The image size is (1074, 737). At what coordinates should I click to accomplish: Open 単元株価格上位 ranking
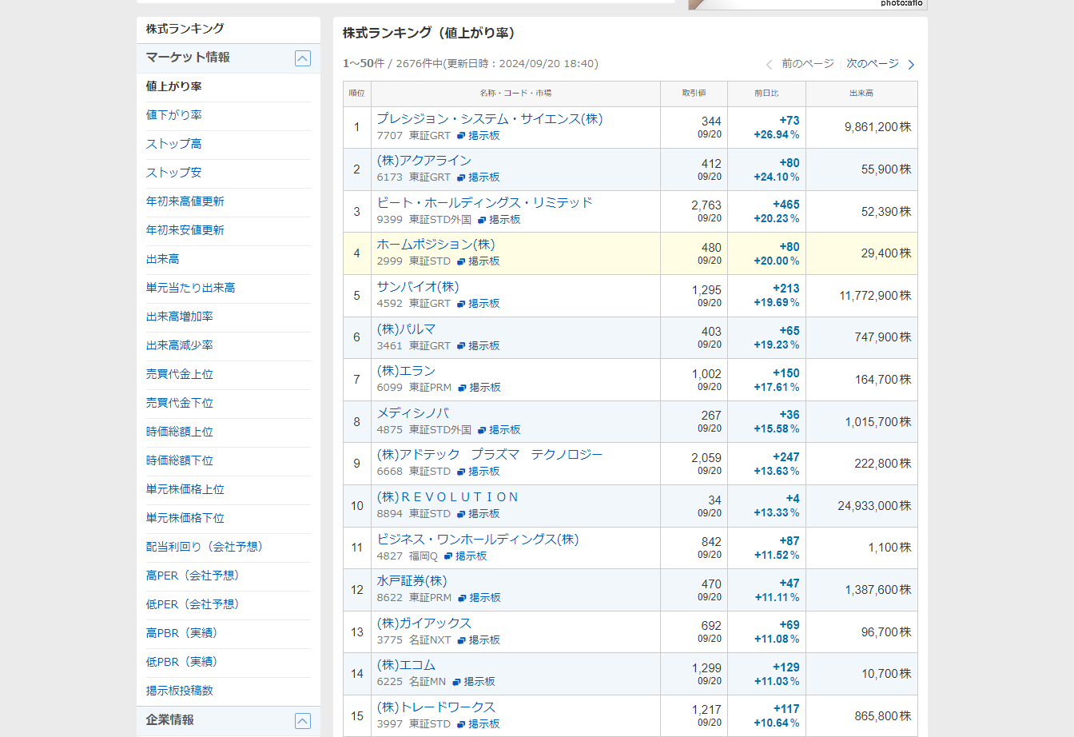185,489
